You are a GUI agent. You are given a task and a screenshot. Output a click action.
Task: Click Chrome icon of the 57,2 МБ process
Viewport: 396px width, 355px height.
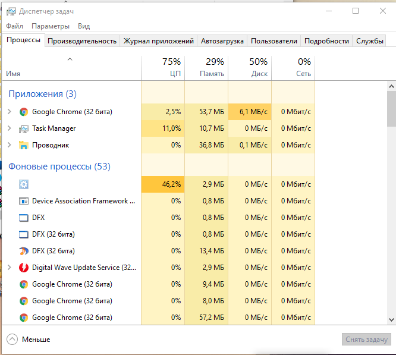pyautogui.click(x=24, y=318)
